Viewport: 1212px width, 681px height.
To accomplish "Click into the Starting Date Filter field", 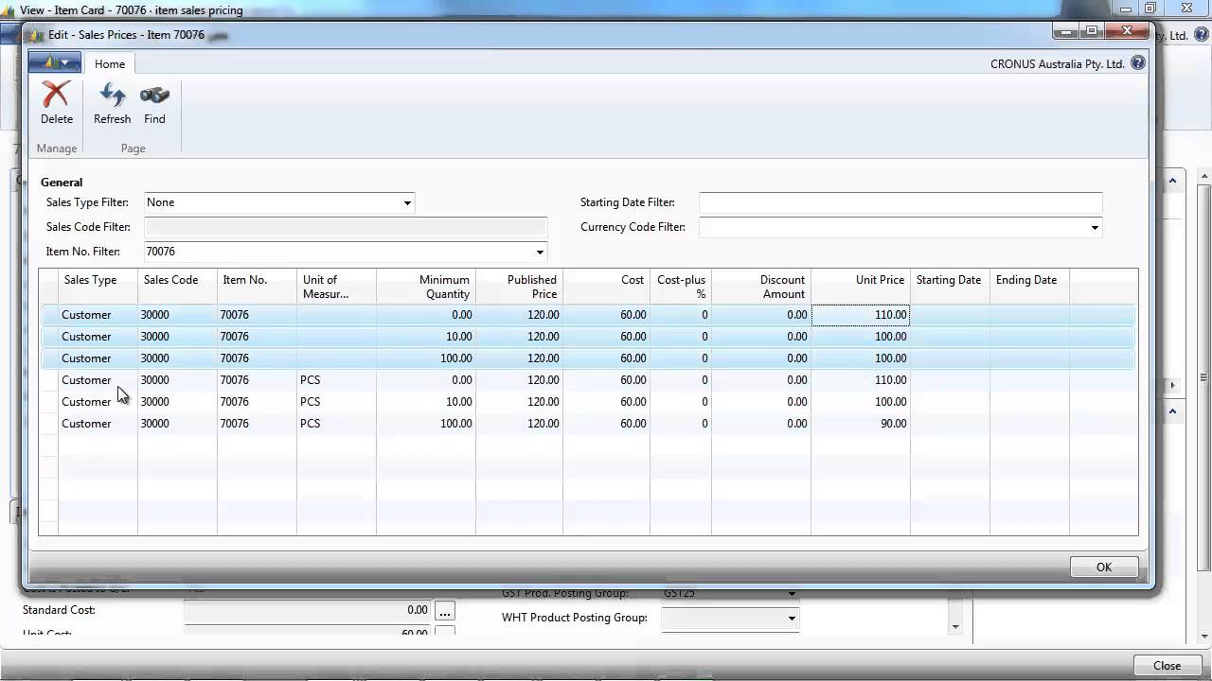I will pos(900,202).
